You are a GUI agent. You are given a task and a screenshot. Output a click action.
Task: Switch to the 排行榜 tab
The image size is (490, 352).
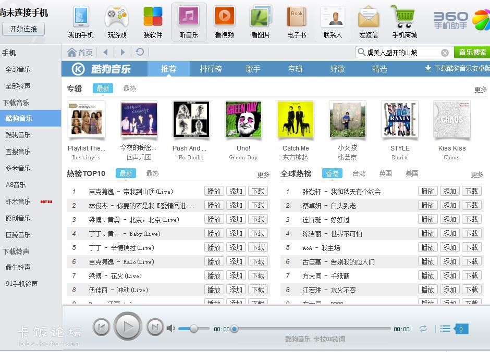point(211,69)
